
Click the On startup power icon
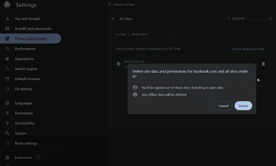7,89
